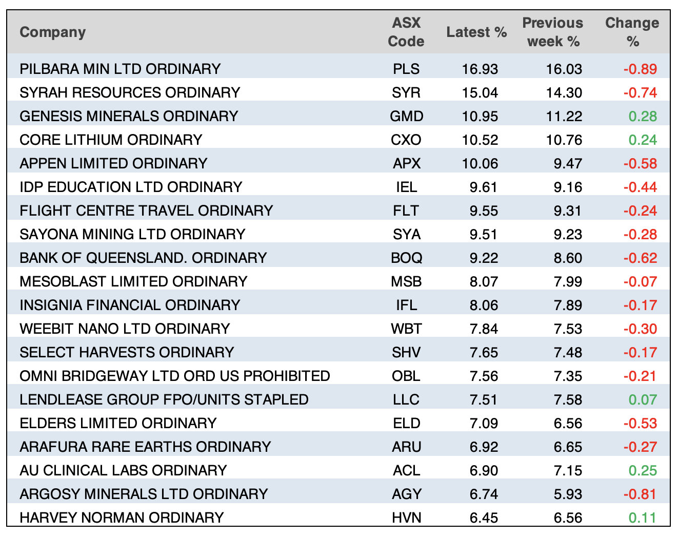678x536 pixels.
Task: Click the Change % column header
Action: click(x=632, y=32)
